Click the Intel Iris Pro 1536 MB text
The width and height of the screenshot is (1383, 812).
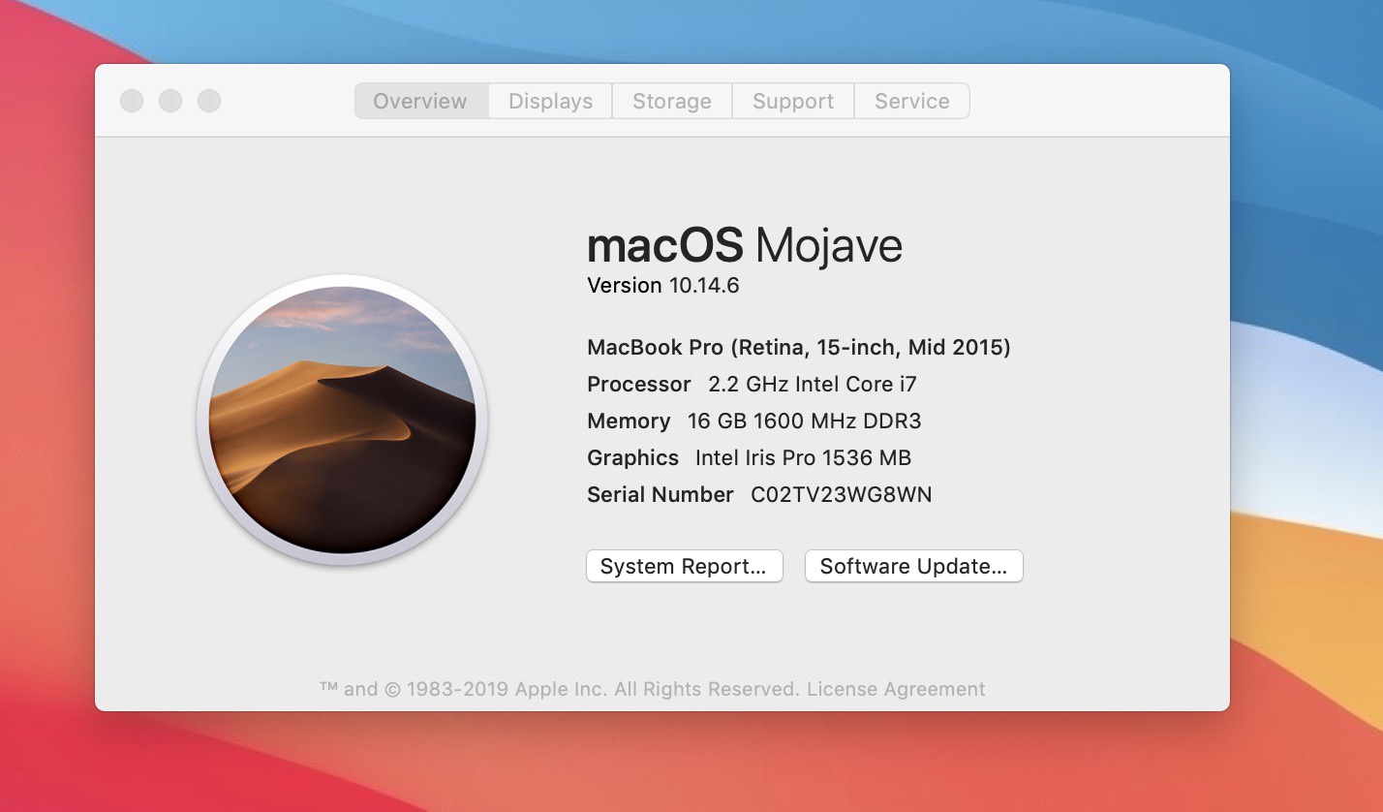(x=803, y=458)
